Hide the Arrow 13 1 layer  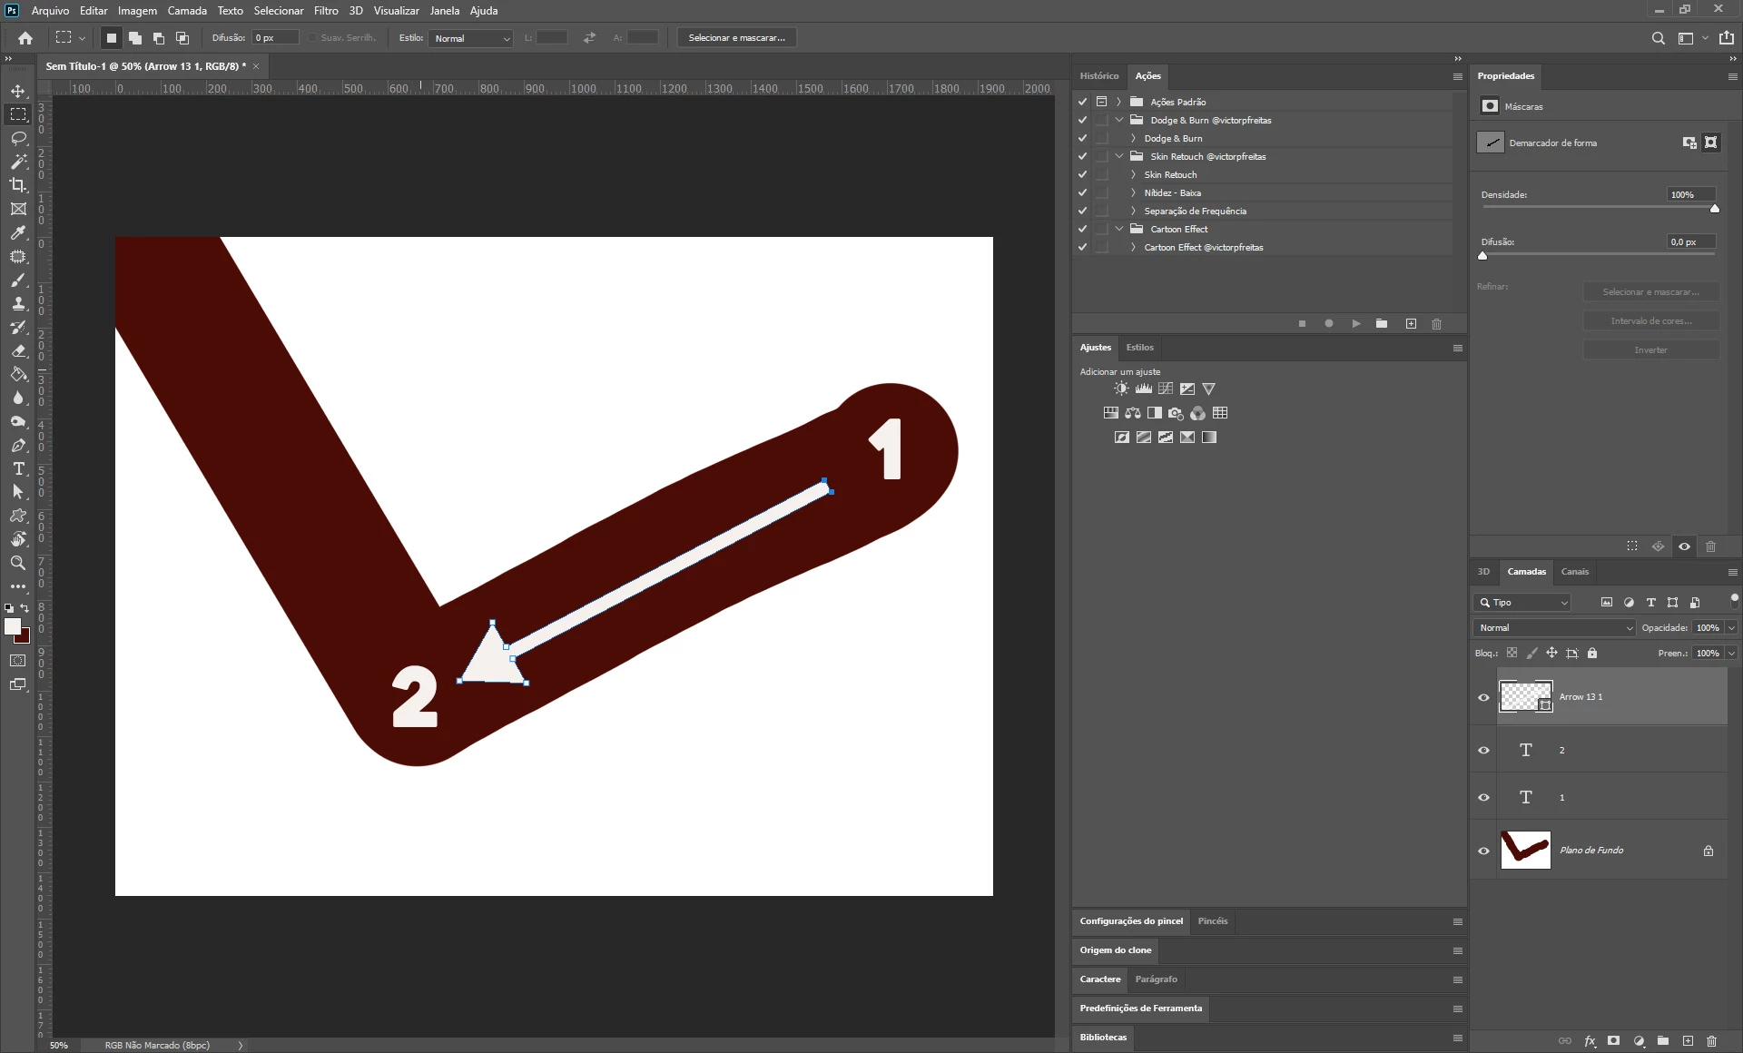click(x=1483, y=697)
